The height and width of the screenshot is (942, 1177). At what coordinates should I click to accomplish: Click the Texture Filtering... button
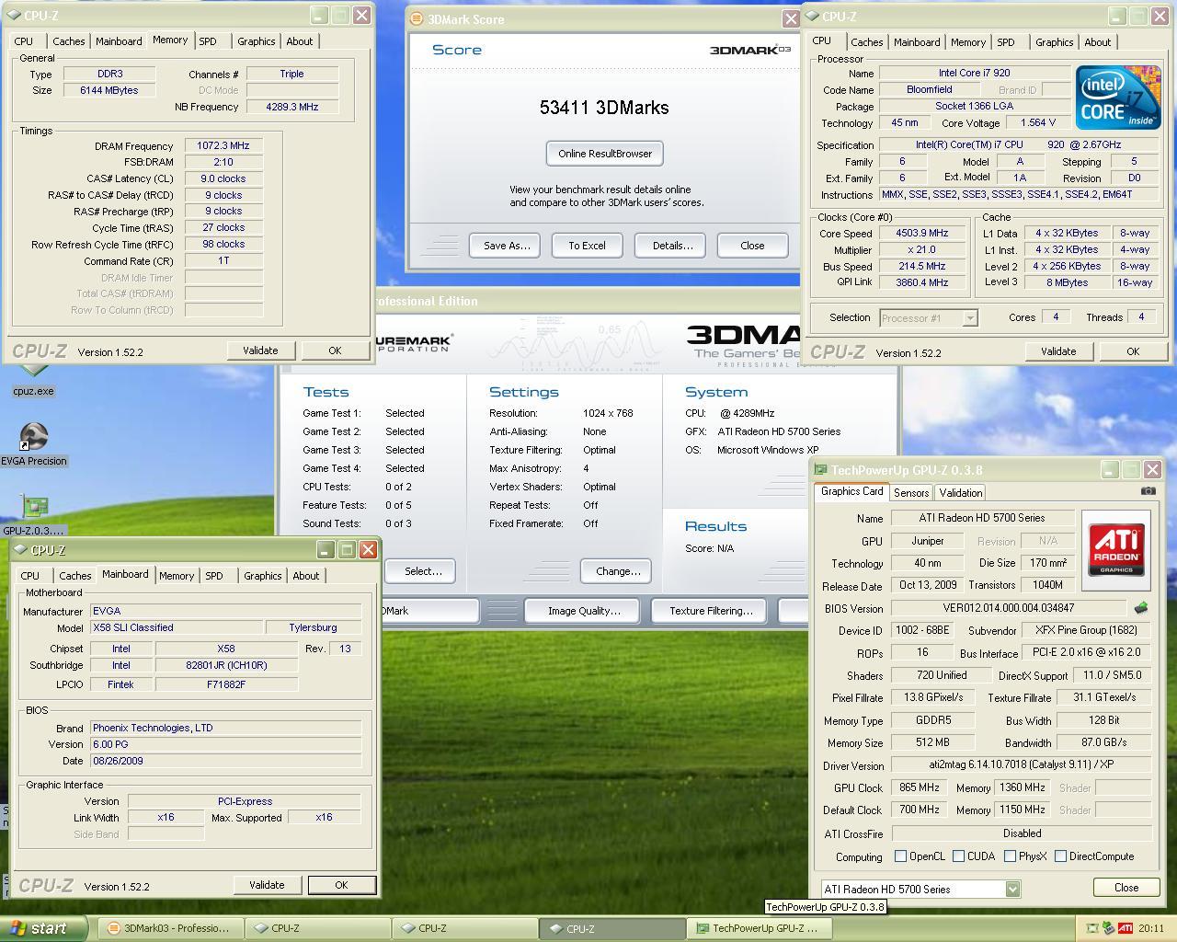click(711, 611)
